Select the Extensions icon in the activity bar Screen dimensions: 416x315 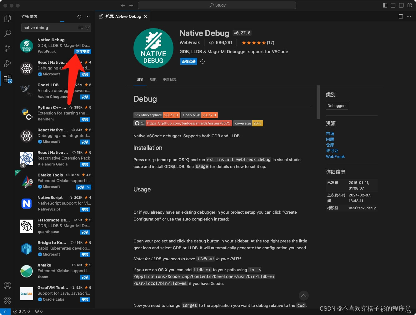pyautogui.click(x=7, y=79)
